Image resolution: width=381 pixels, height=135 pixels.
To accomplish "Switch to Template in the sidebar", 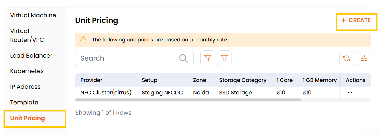I will coord(24,103).
